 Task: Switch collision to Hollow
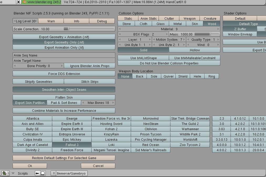coord(195,50)
